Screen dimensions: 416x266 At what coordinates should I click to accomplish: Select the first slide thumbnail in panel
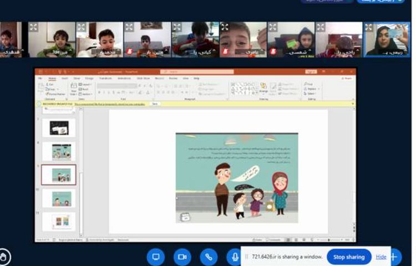[x=59, y=128]
